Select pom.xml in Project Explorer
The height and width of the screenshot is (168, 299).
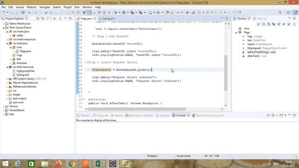pyautogui.click(x=18, y=103)
